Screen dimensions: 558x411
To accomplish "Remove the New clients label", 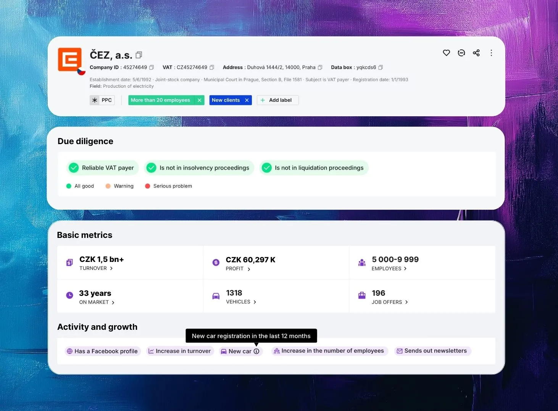I will click(x=247, y=100).
